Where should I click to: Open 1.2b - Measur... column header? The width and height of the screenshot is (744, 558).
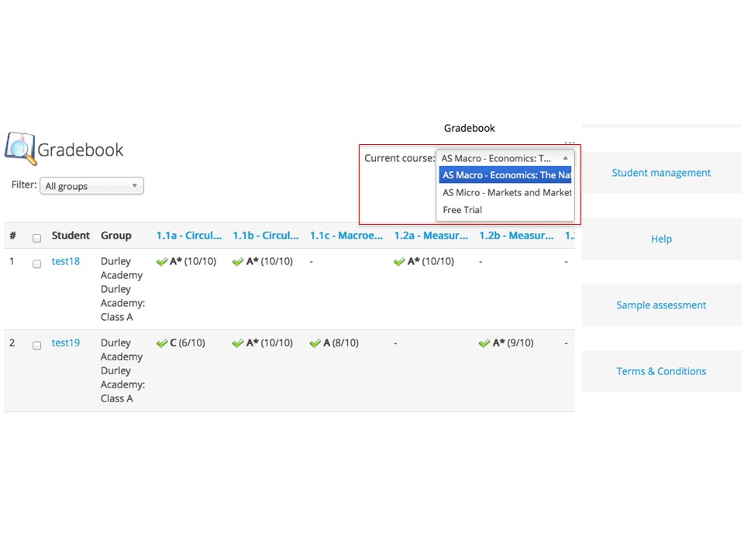516,236
